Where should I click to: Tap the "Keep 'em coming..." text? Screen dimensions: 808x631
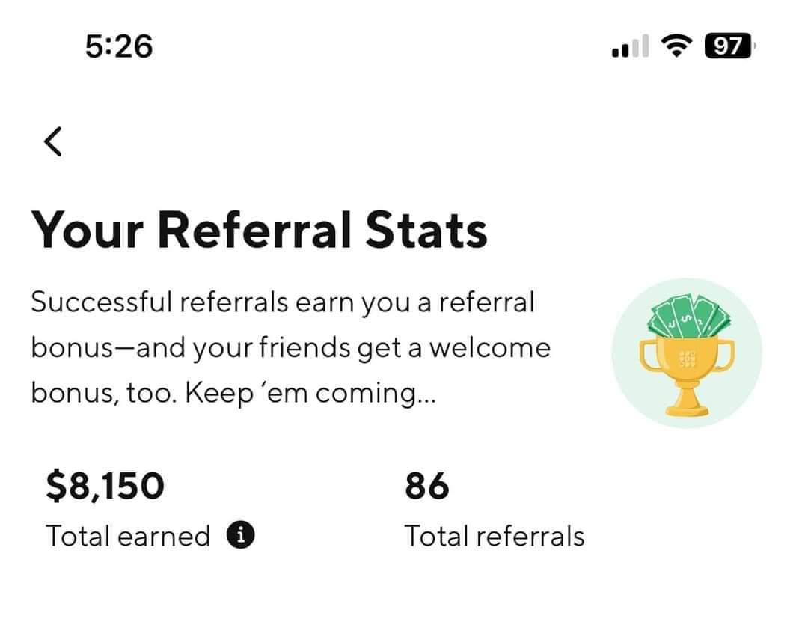pos(310,394)
